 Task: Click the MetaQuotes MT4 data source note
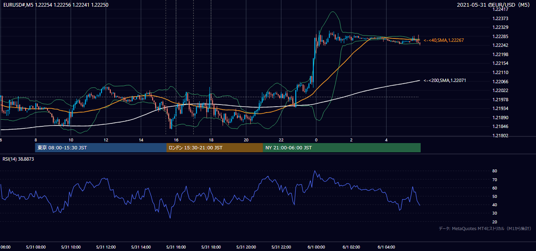(485, 228)
